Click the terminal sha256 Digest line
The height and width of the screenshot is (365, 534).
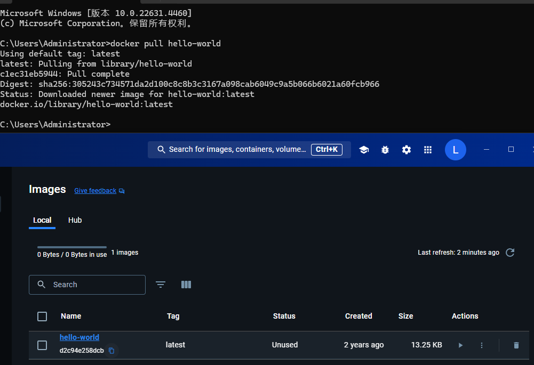[190, 84]
